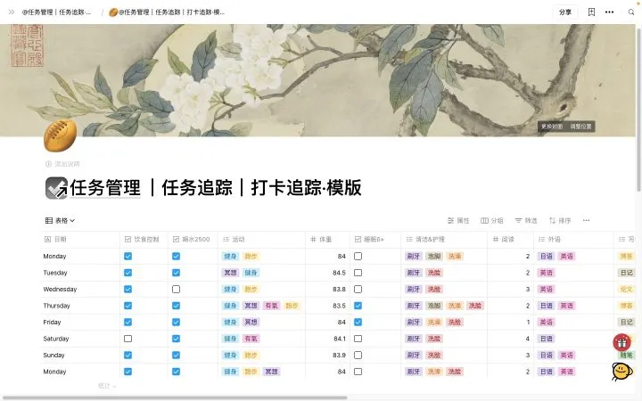The image size is (642, 401).
Task: Open the Wednesday row title cell
Action: 80,290
